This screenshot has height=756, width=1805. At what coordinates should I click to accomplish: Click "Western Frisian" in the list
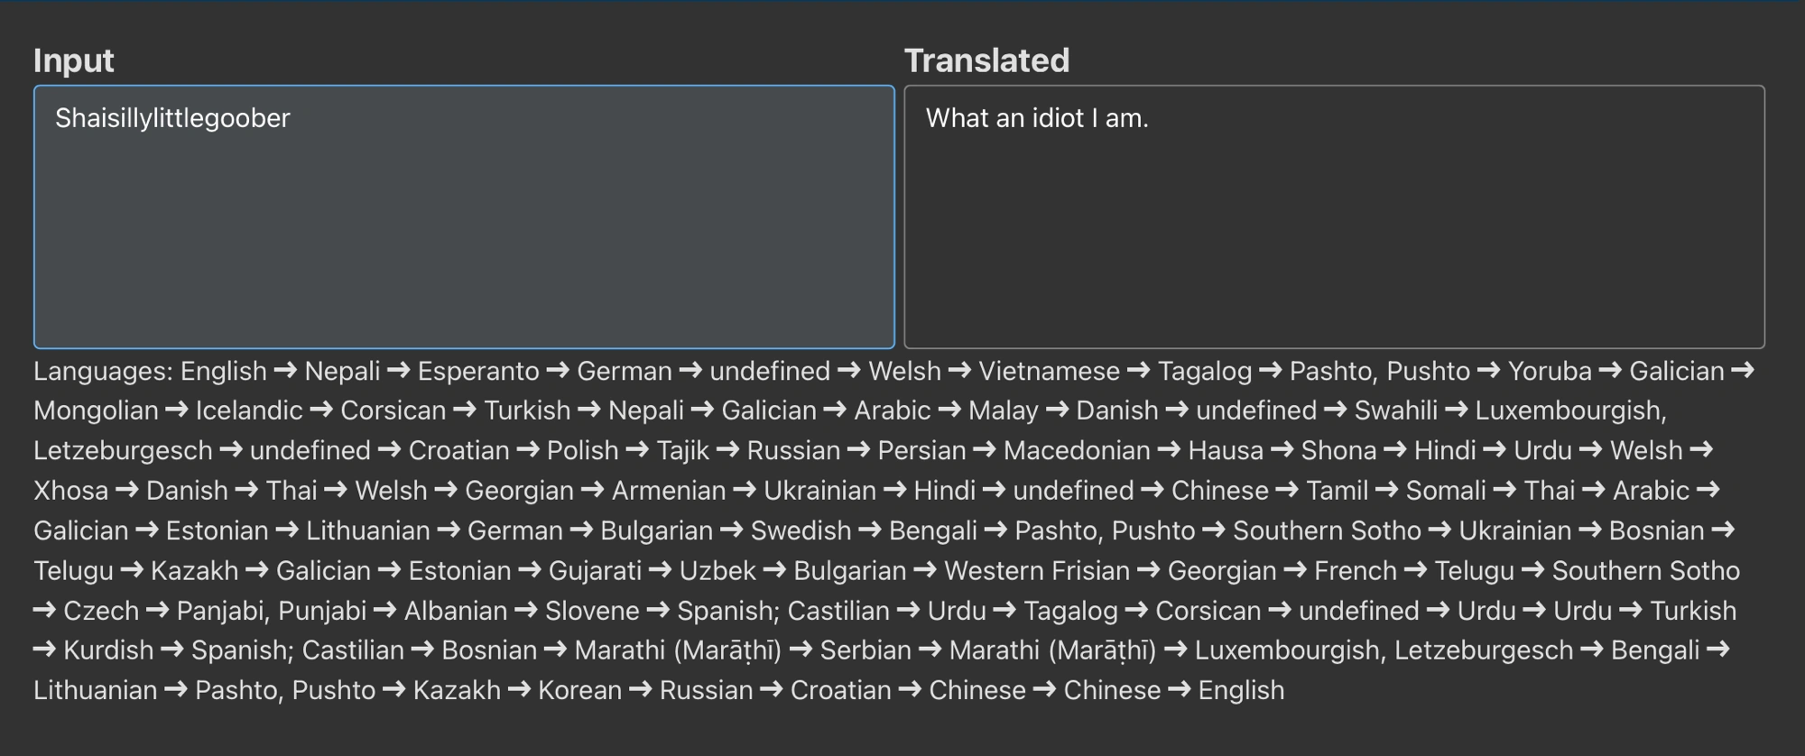click(x=1037, y=571)
